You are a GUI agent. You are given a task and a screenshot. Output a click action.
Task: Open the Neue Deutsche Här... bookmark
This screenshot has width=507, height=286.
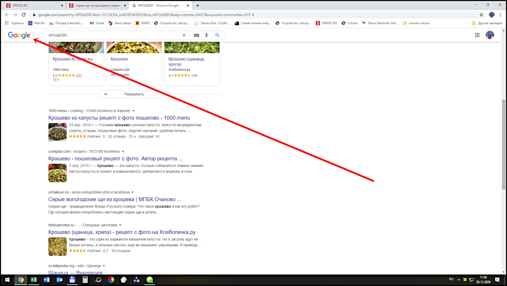380,23
